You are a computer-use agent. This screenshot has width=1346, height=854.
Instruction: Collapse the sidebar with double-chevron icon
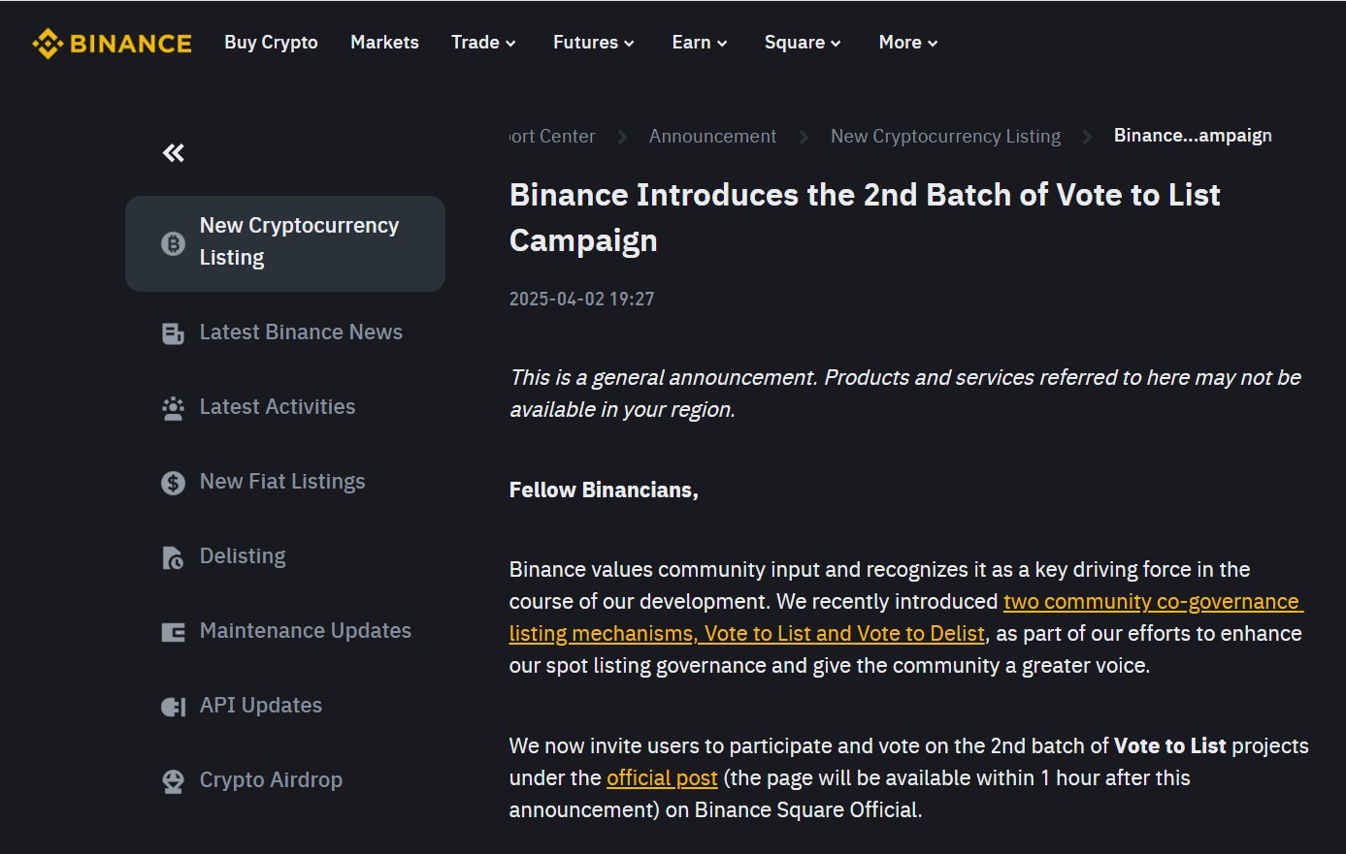pos(174,152)
